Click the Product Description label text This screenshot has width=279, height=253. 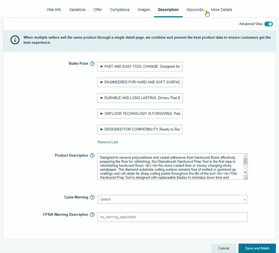[71, 156]
